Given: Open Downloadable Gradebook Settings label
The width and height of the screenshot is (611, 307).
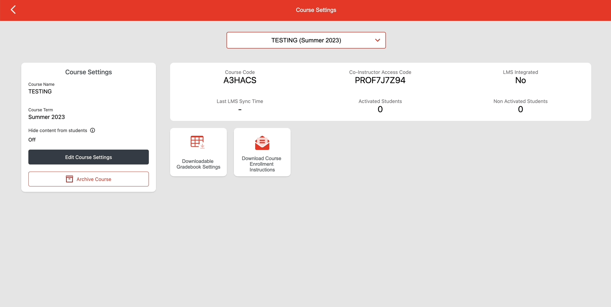Looking at the screenshot, I should point(198,164).
